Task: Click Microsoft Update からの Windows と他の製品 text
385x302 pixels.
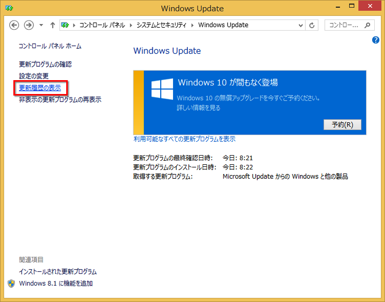Action: [285, 177]
